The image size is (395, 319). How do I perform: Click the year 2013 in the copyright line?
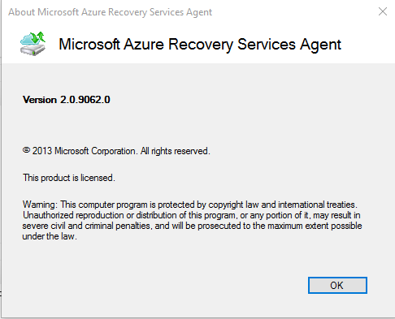click(42, 151)
